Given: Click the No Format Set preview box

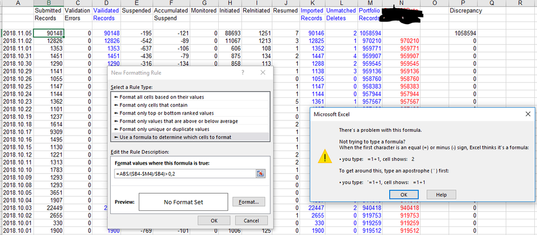Looking at the screenshot, I should pos(183,202).
